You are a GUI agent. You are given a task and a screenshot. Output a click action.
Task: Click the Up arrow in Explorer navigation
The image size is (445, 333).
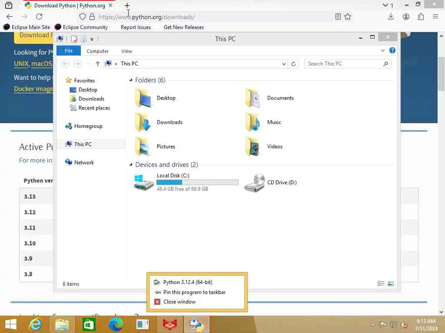pyautogui.click(x=98, y=64)
